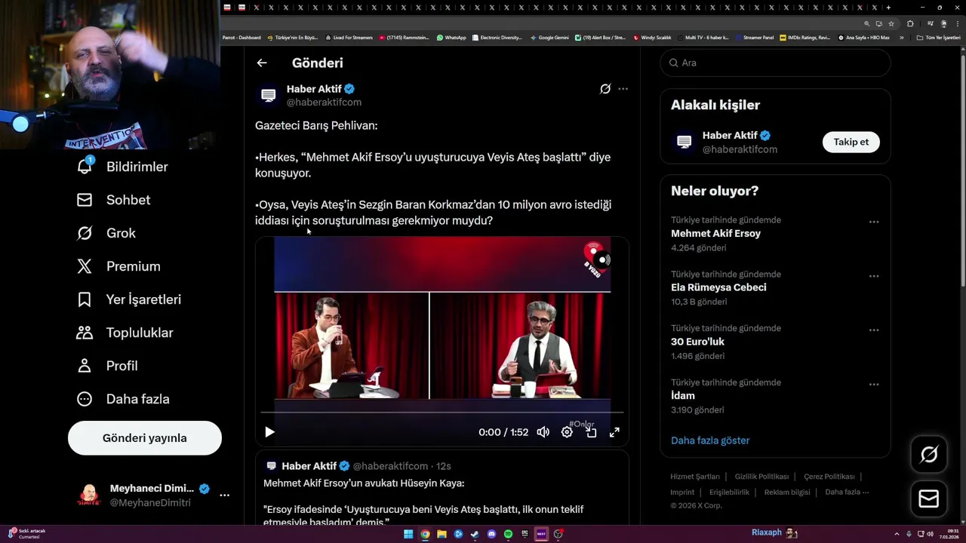Open more options for İdam trend

tap(873, 384)
